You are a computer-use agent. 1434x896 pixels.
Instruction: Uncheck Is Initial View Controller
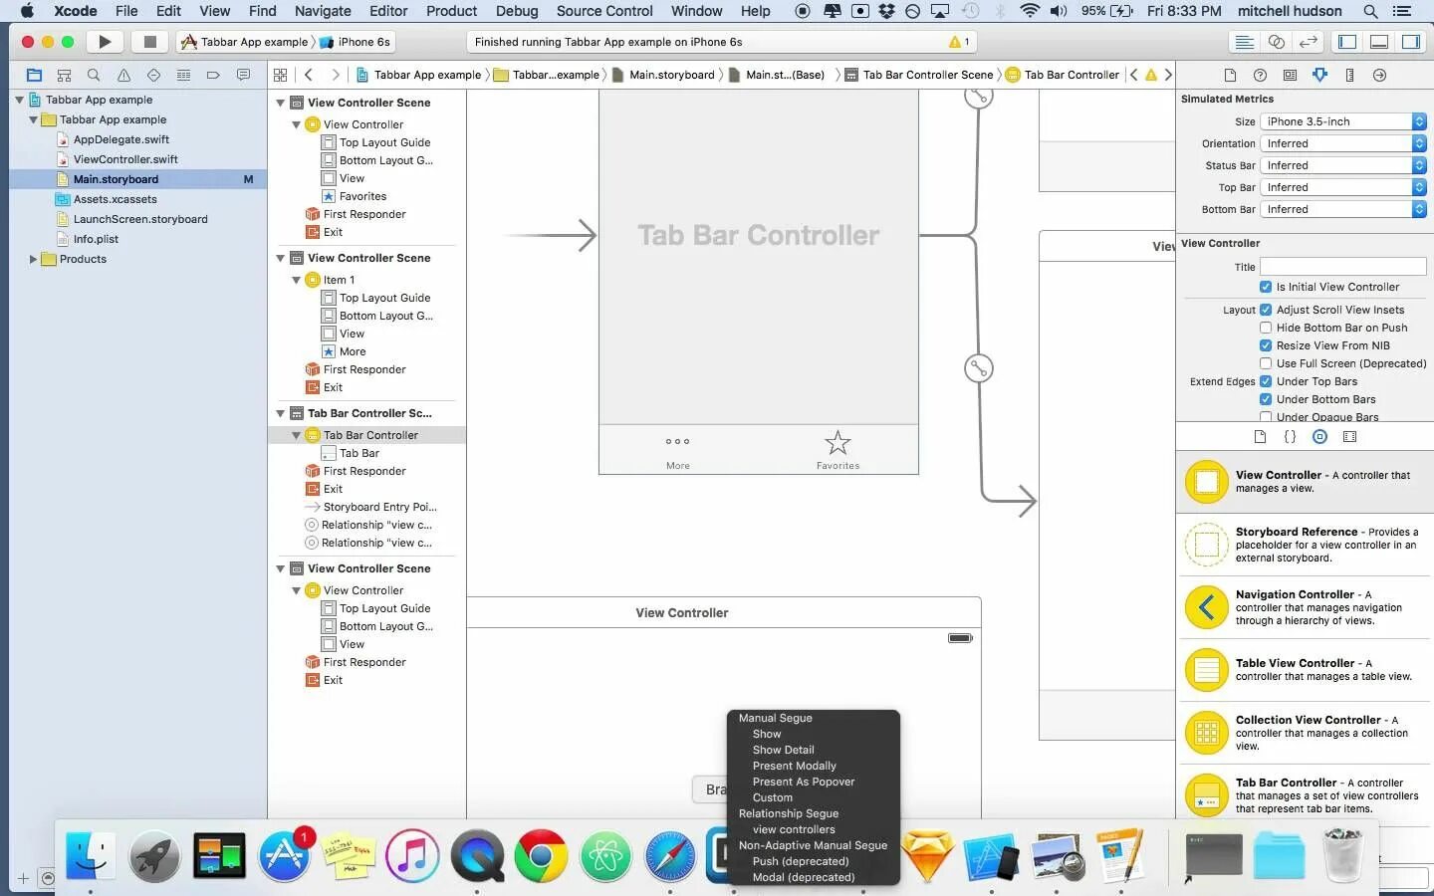1266,287
